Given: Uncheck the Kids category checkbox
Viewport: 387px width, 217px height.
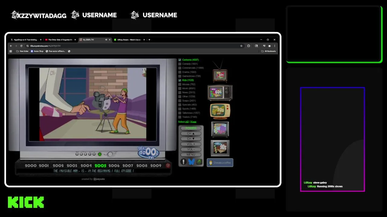Looking at the screenshot, I should tap(180, 80).
